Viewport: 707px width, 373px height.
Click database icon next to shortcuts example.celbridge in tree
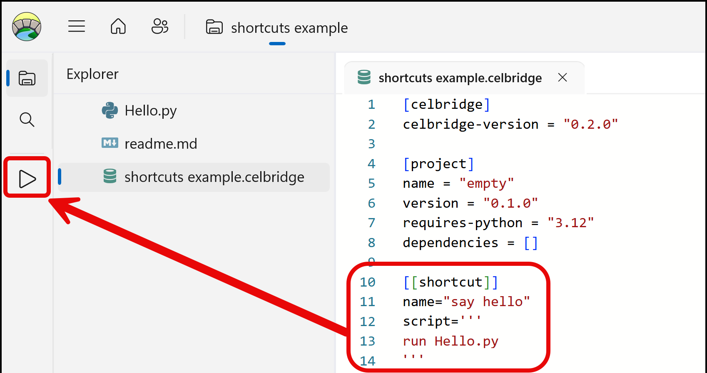[110, 176]
